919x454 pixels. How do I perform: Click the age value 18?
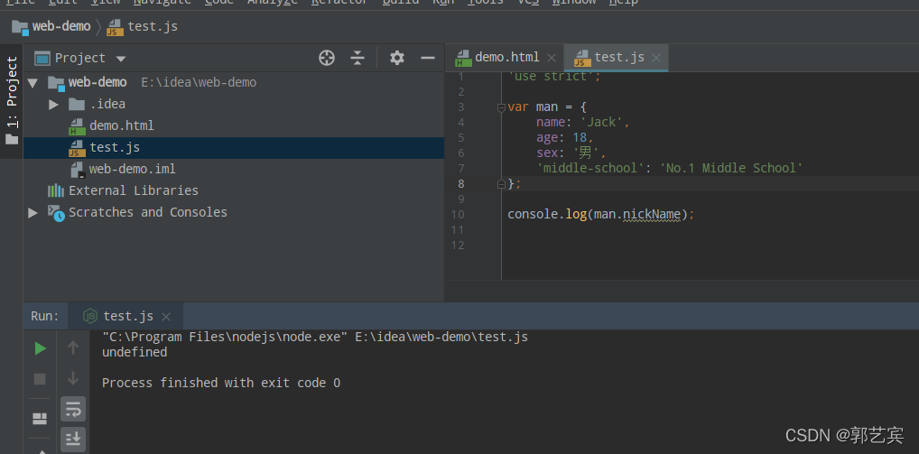pos(580,138)
